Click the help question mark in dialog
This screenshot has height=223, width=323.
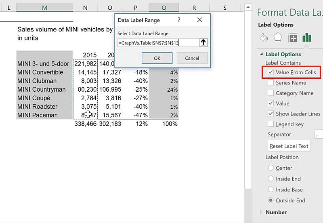click(179, 20)
